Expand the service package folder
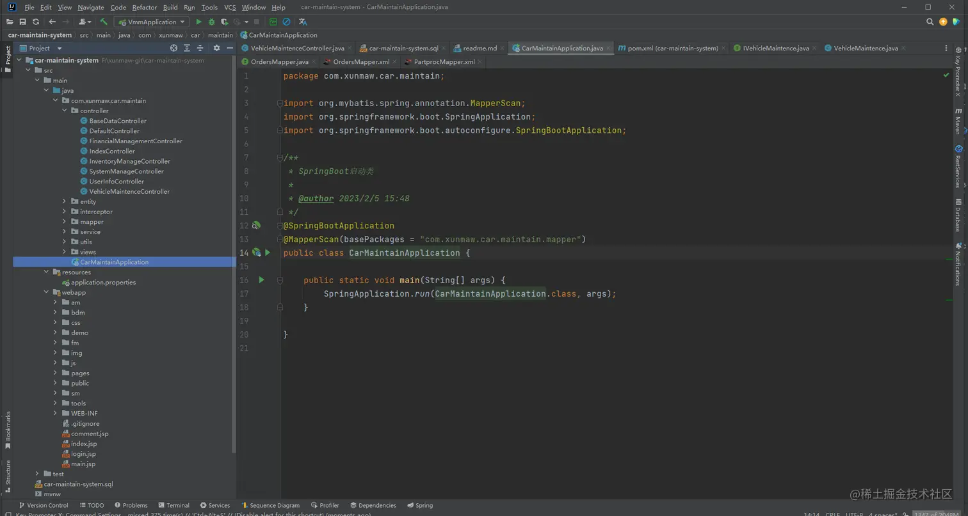This screenshot has height=516, width=968. [x=65, y=231]
